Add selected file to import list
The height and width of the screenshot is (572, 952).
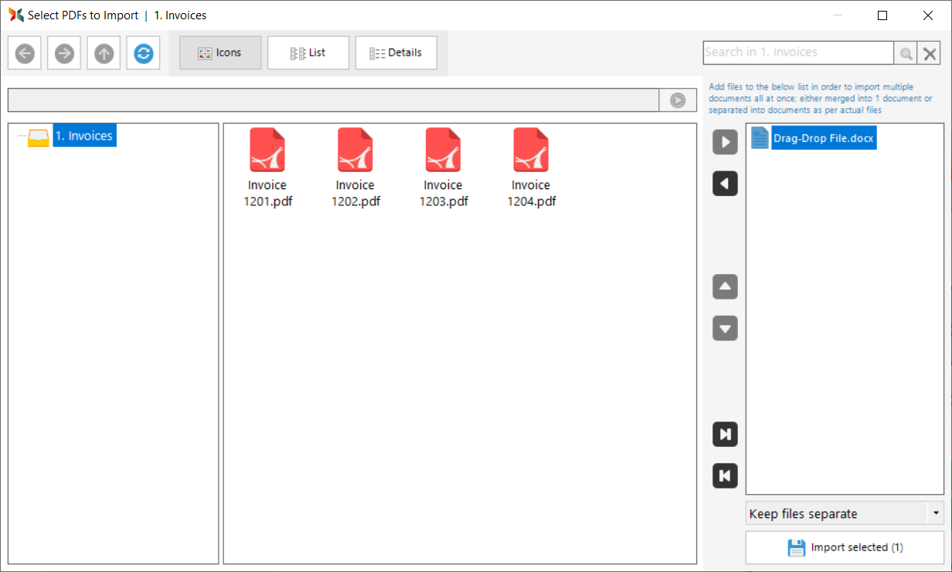tap(725, 142)
